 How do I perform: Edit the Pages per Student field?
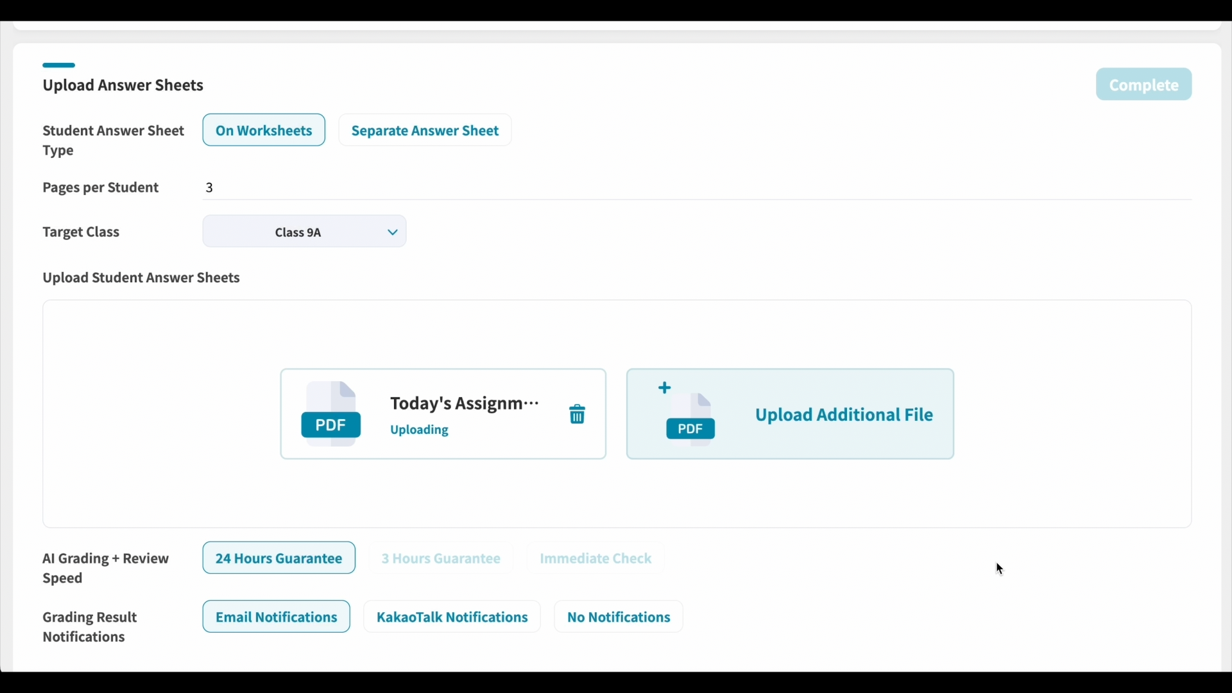[x=697, y=187]
